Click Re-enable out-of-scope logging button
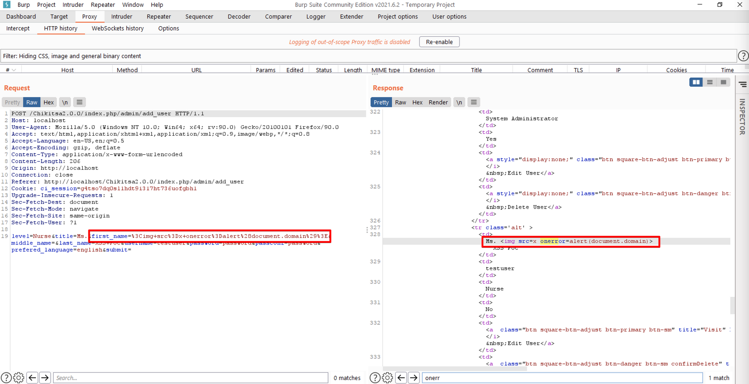This screenshot has width=749, height=384. coord(439,42)
